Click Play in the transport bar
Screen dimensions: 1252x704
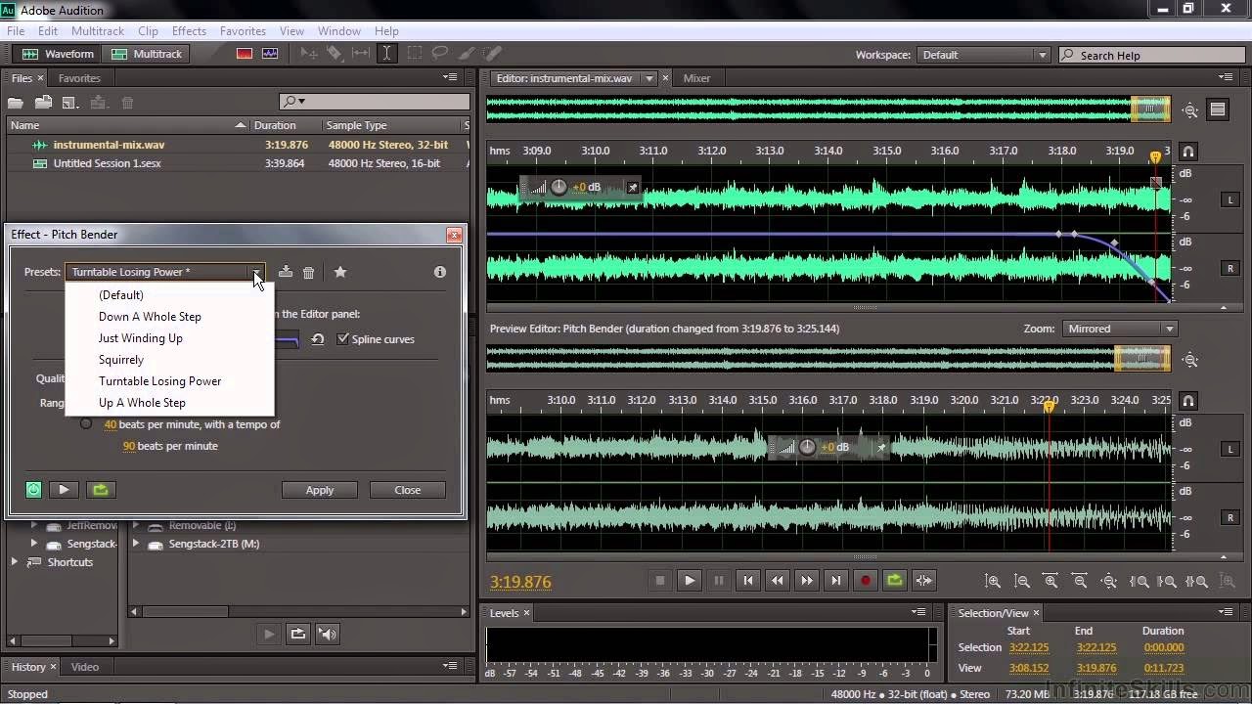tap(690, 580)
